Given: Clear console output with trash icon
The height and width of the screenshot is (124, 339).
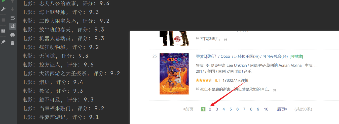Looking at the screenshot, I should coord(13,43).
